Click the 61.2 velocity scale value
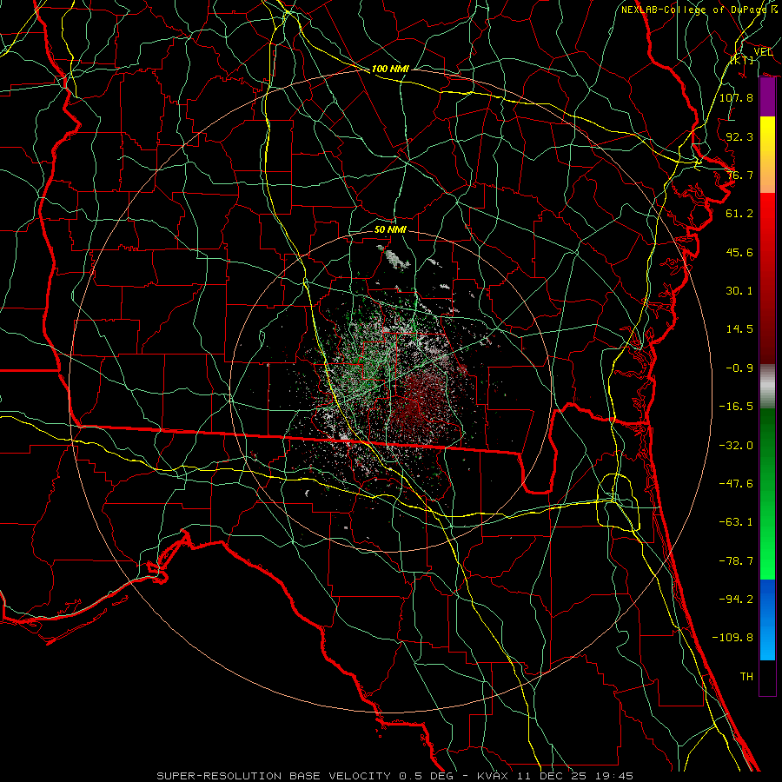 739,214
